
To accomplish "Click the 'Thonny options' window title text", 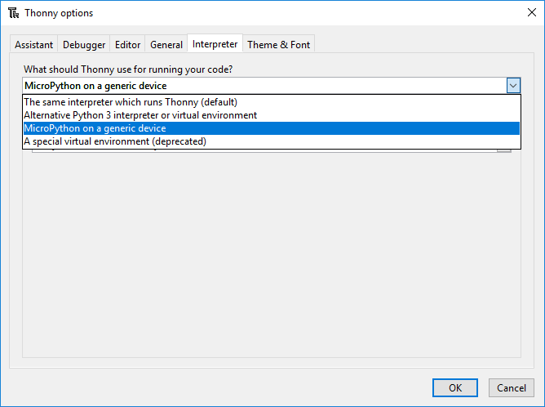I will pos(59,13).
